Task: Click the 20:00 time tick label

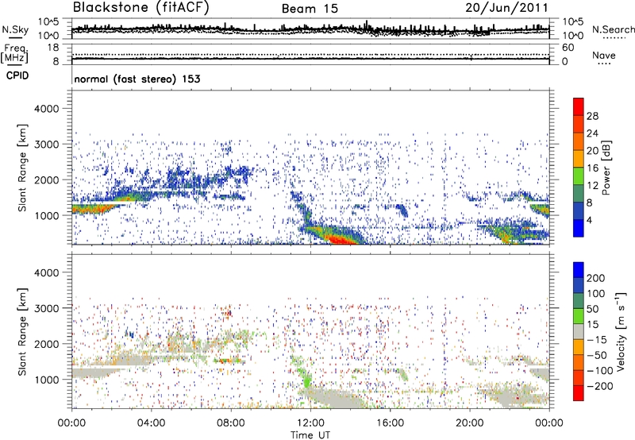Action: tap(469, 423)
